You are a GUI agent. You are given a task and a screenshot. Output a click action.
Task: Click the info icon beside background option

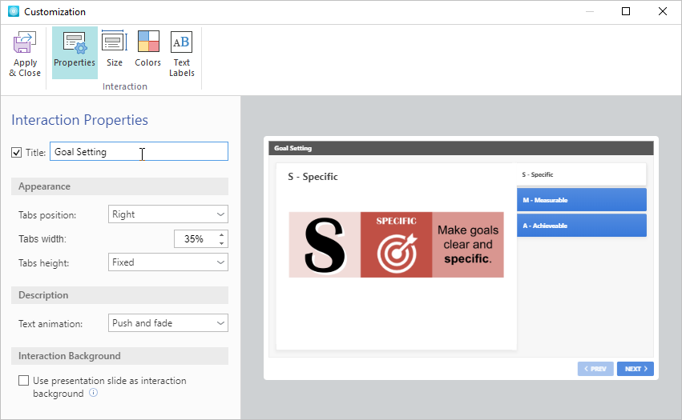[x=94, y=394]
